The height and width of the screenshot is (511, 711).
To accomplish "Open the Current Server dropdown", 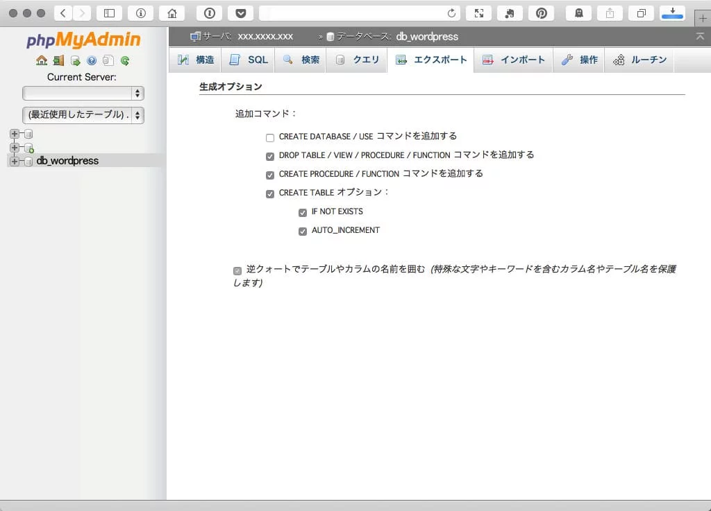I will coord(83,93).
